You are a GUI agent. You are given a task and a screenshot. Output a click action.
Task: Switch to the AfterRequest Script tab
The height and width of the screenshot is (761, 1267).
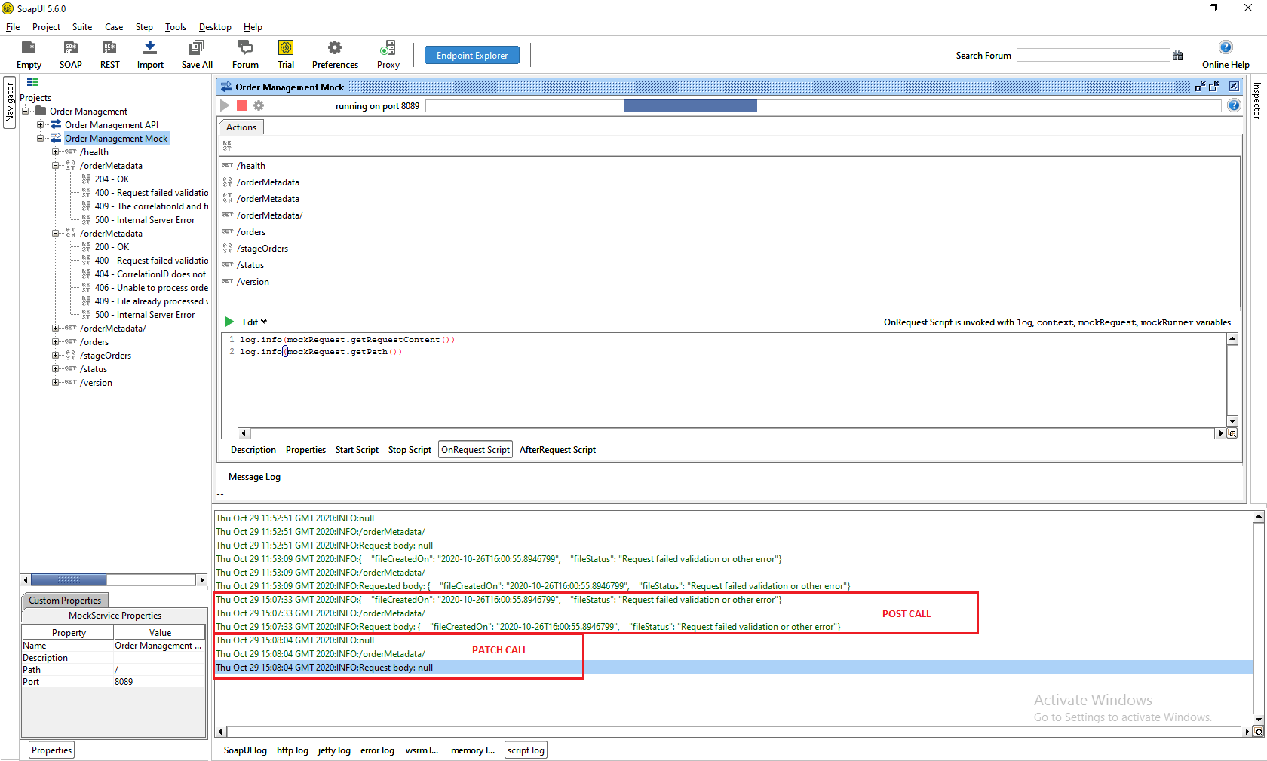click(557, 450)
